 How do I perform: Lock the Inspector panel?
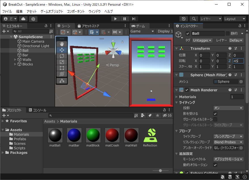coord(240,26)
